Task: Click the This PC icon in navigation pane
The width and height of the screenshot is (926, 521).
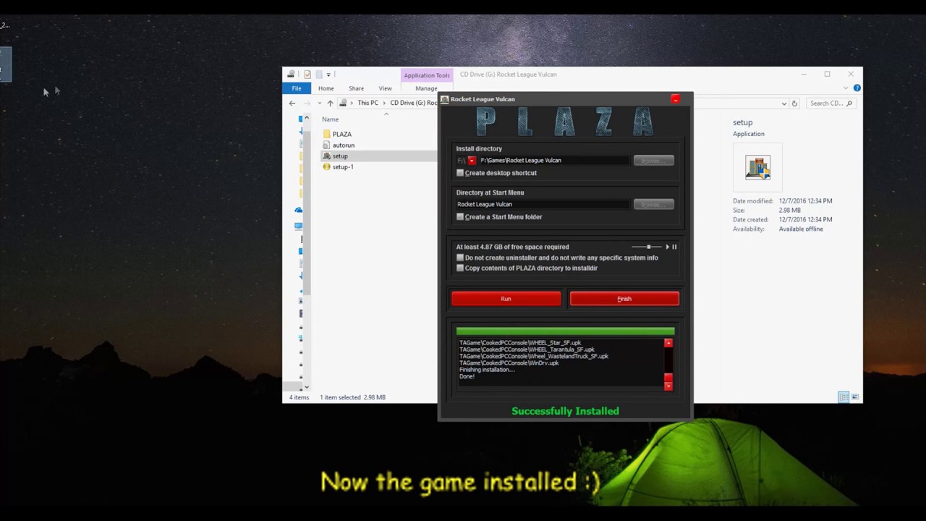Action: coord(298,226)
